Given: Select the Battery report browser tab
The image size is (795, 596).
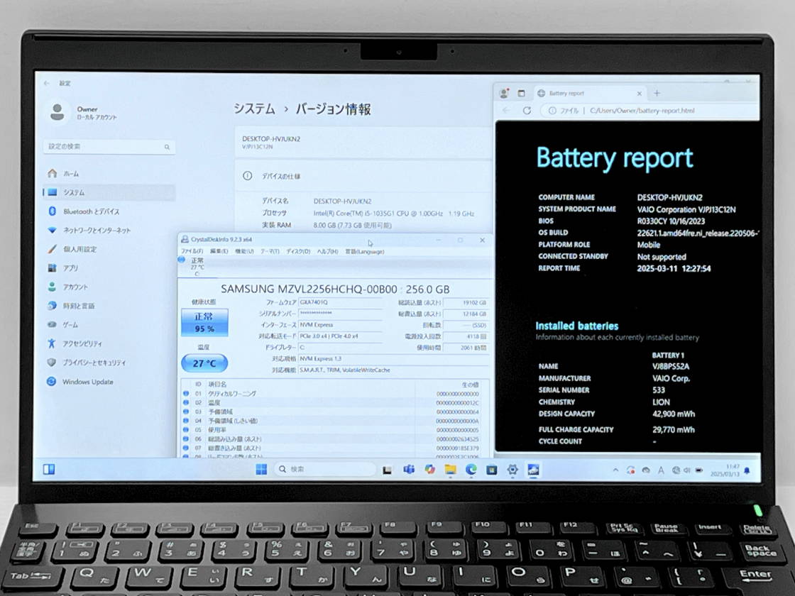Looking at the screenshot, I should (589, 93).
